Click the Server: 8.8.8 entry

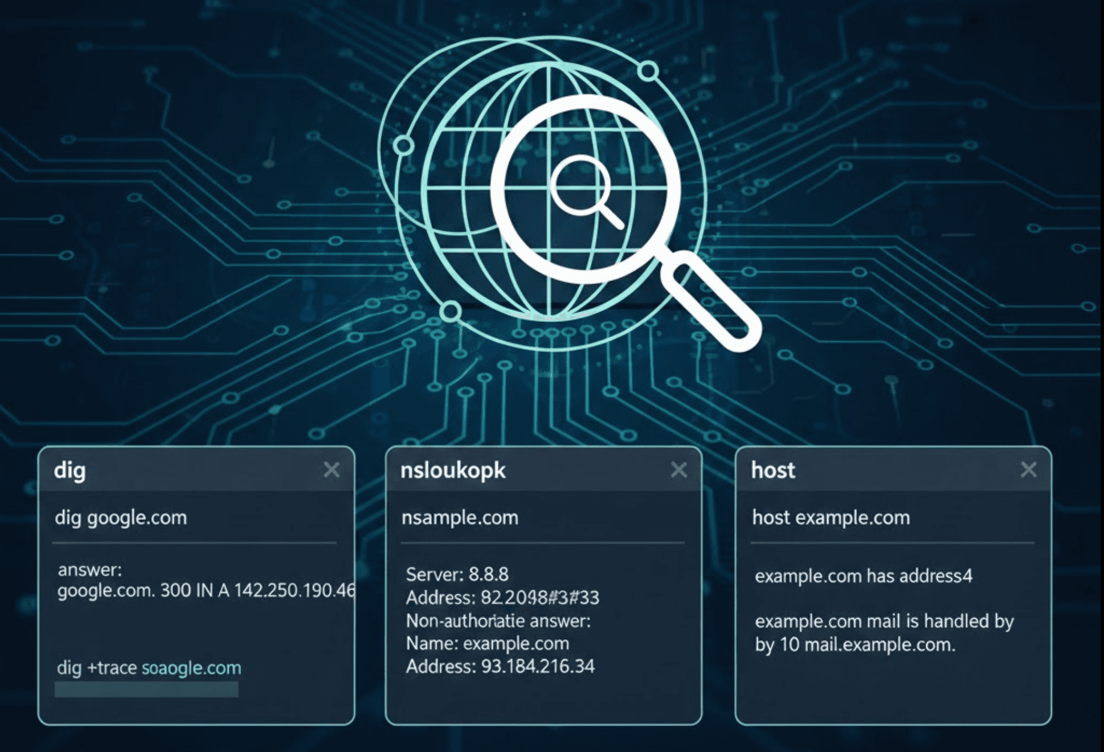(457, 574)
